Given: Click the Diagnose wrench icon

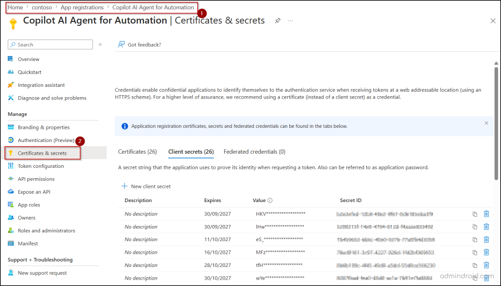Looking at the screenshot, I should 11,98.
